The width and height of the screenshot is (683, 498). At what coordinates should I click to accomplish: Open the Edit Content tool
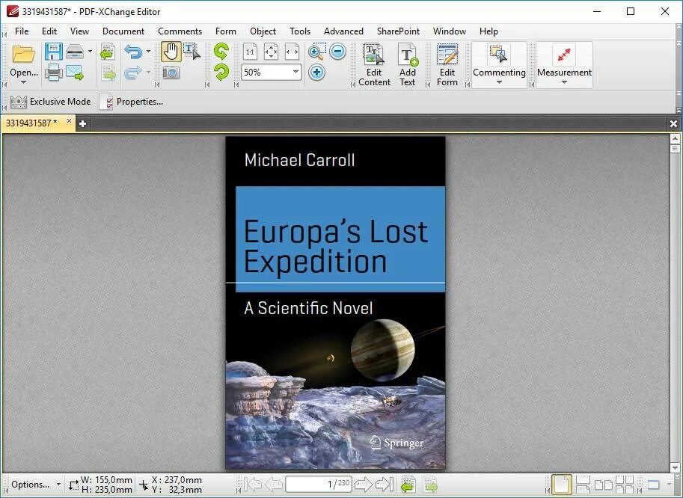[x=374, y=65]
